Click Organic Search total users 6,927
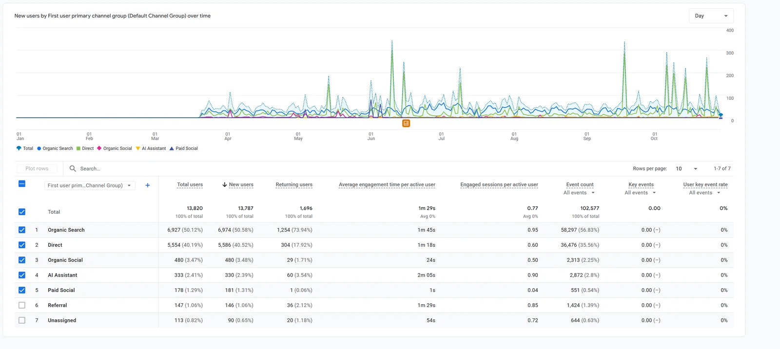Screen dimensions: 780x349 pos(174,230)
